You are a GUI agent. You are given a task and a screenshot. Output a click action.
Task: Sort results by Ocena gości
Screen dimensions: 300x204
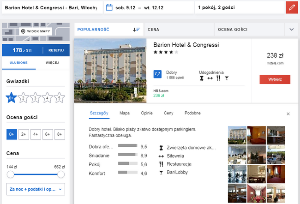(x=250, y=30)
